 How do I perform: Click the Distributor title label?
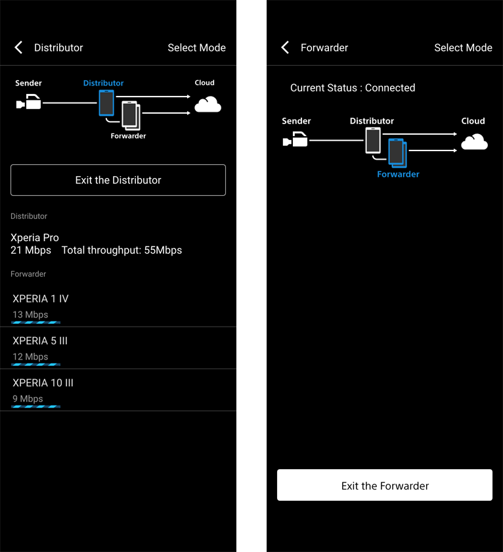(x=58, y=47)
